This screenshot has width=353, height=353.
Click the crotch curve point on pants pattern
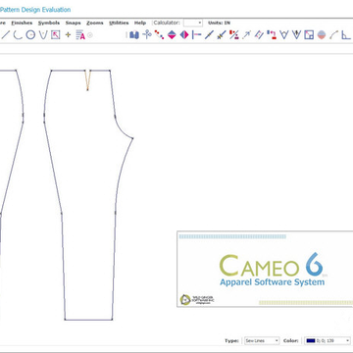(132, 138)
